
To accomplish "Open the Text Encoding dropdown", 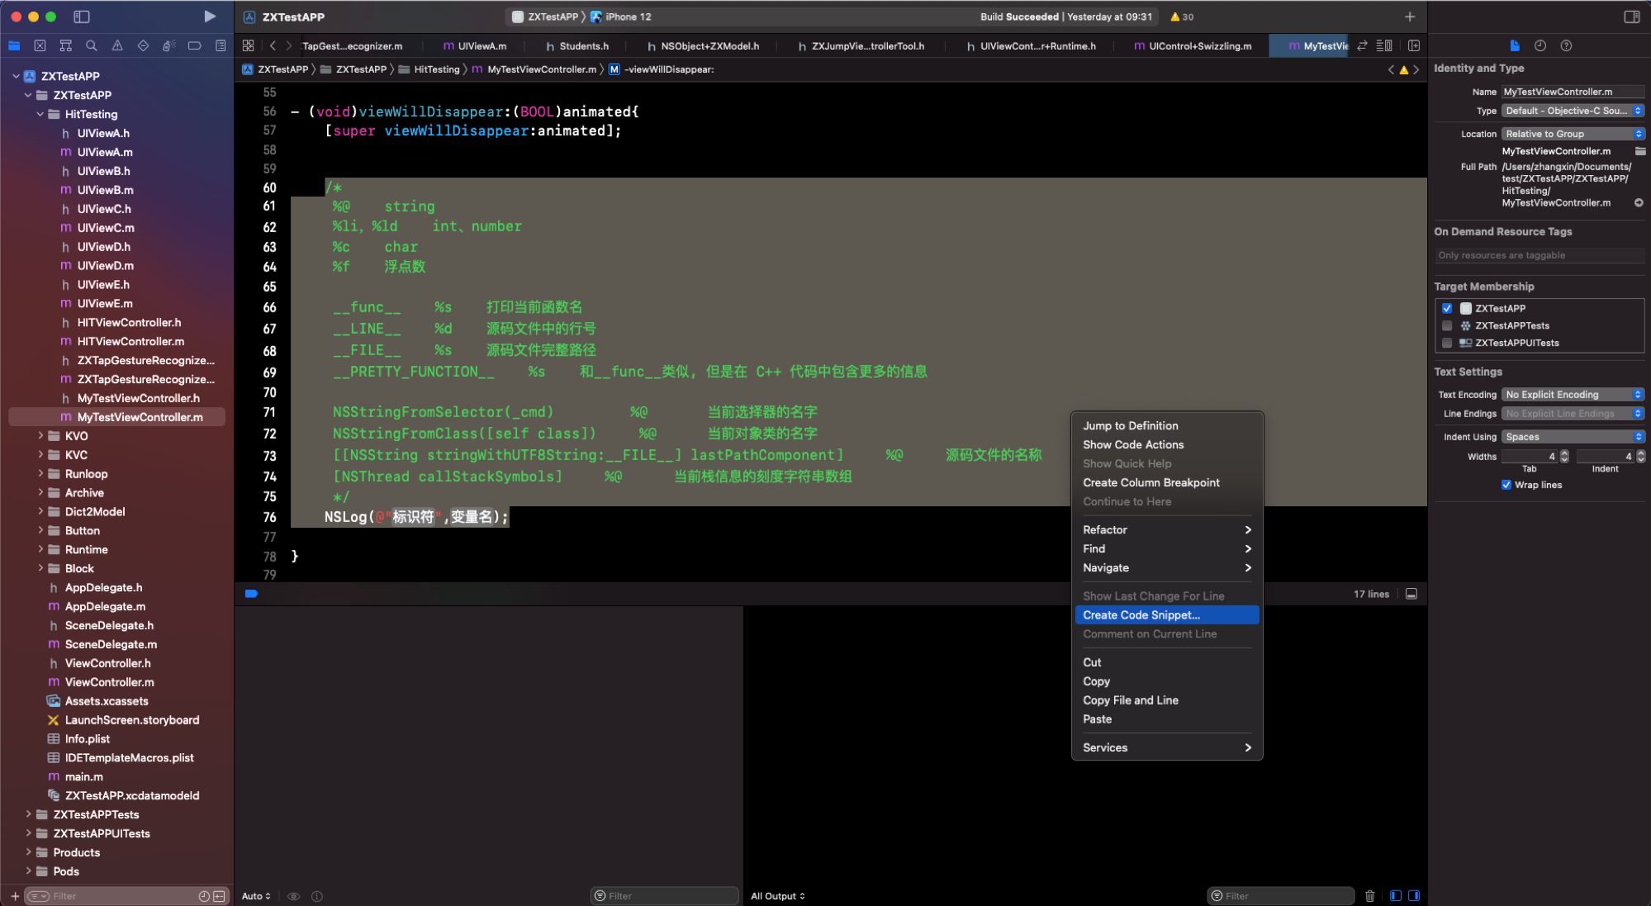I will pos(1573,395).
